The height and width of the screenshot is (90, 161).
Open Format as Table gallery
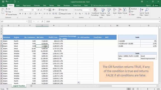click(103, 12)
